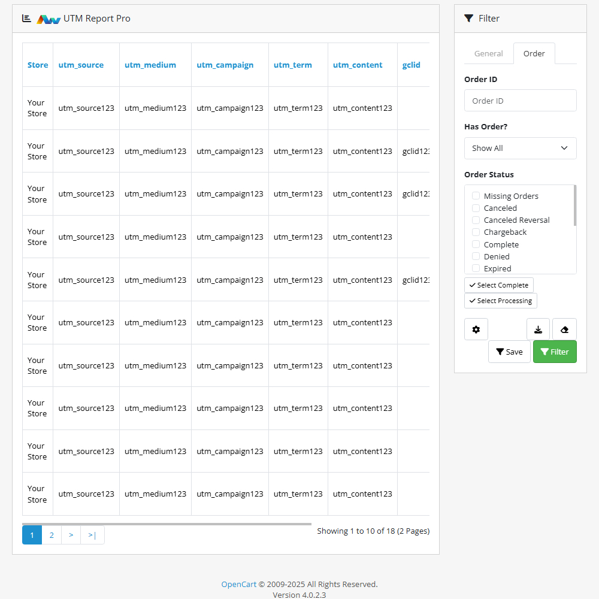This screenshot has height=599, width=599.
Task: Click the chart icon in report header
Action: 26,19
